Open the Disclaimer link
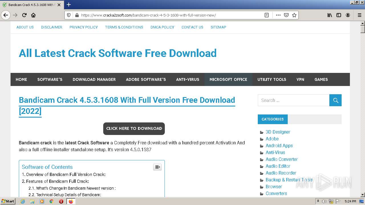The height and width of the screenshot is (205, 365). (52, 27)
